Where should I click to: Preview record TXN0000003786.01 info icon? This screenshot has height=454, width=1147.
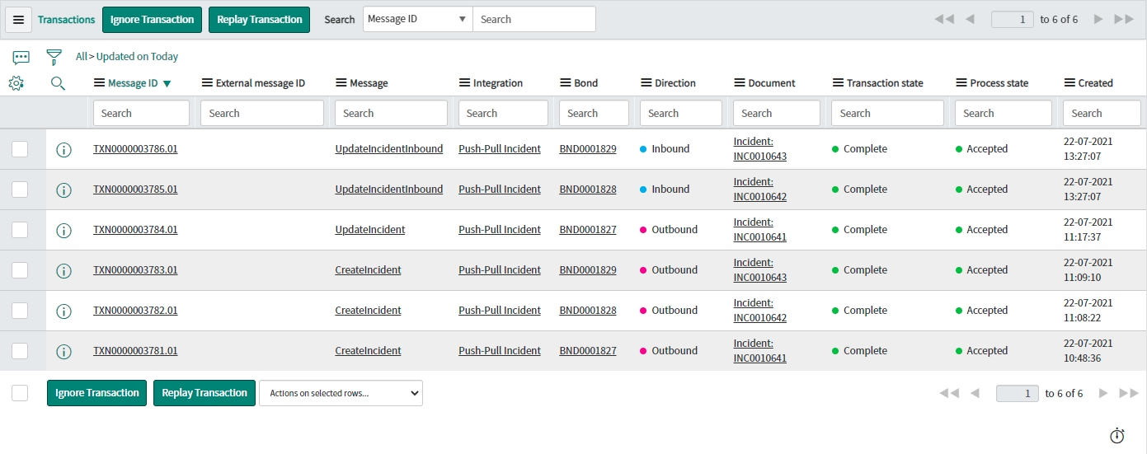click(x=63, y=150)
